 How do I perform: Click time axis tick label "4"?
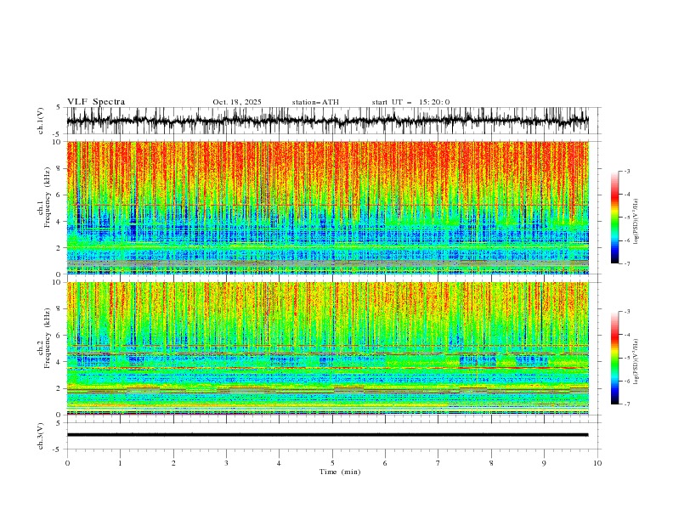279,463
